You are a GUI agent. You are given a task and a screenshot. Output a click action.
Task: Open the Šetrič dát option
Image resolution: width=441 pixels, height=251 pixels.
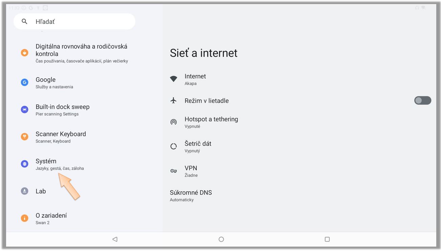[198, 147]
